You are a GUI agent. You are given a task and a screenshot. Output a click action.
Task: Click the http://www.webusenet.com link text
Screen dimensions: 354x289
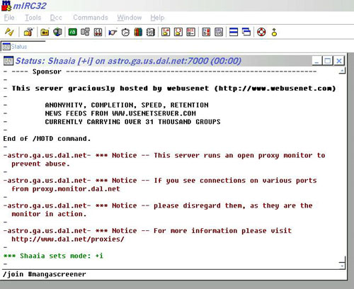275,89
